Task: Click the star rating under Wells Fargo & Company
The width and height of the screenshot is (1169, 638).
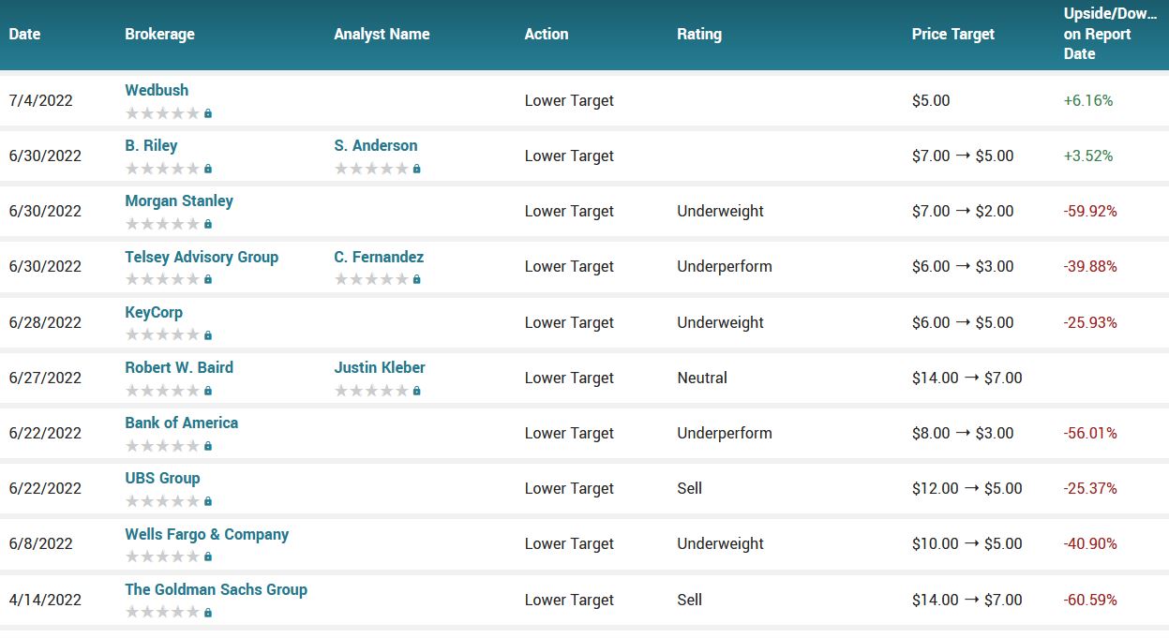Action: (x=162, y=556)
